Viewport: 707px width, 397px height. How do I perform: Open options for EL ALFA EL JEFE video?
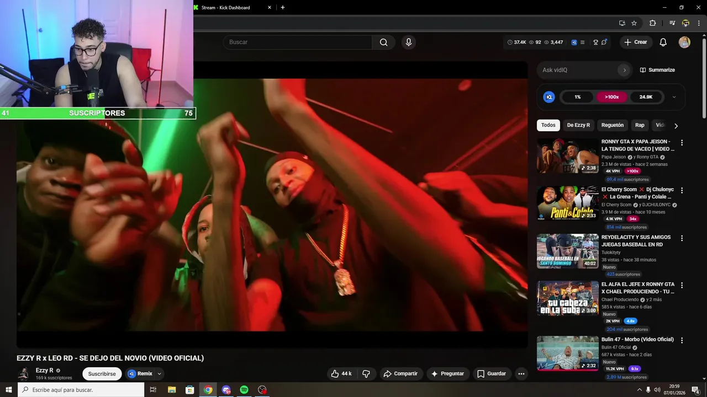click(x=682, y=286)
